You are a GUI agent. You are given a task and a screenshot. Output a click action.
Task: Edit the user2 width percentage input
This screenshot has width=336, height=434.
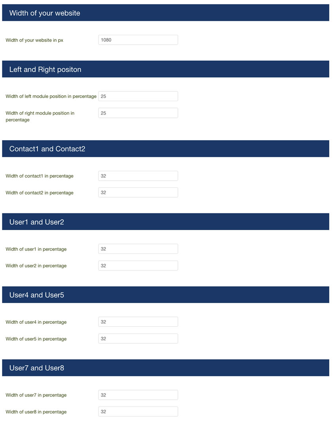click(138, 266)
